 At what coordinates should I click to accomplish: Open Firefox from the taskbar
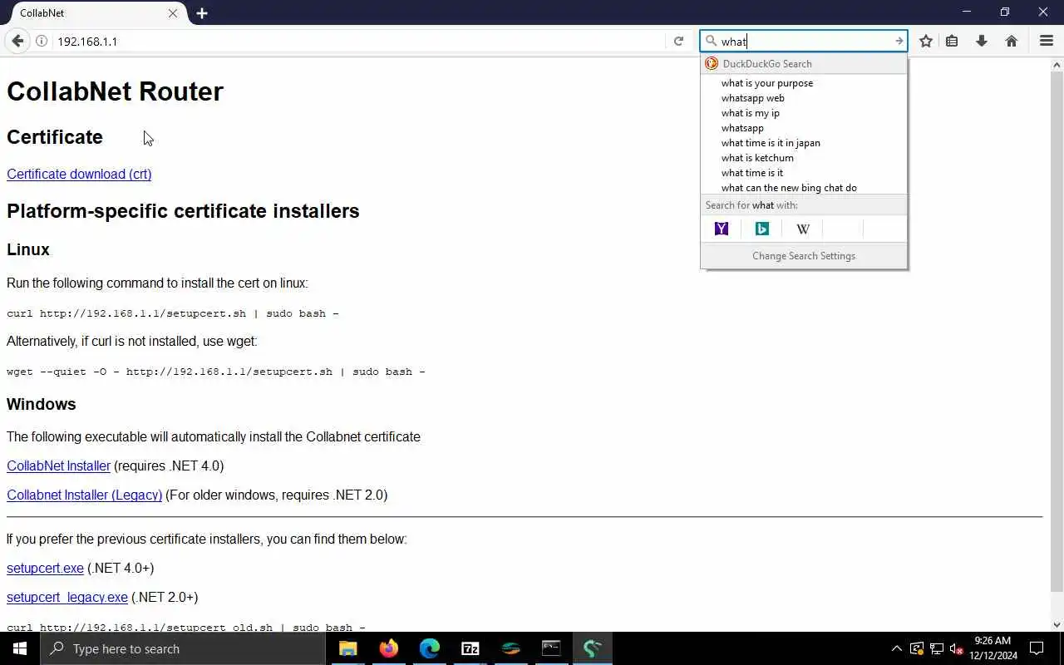[x=389, y=648]
